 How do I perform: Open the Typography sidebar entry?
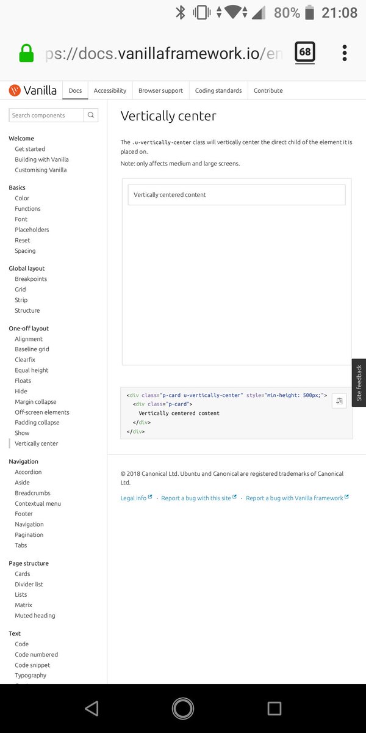[x=30, y=676]
